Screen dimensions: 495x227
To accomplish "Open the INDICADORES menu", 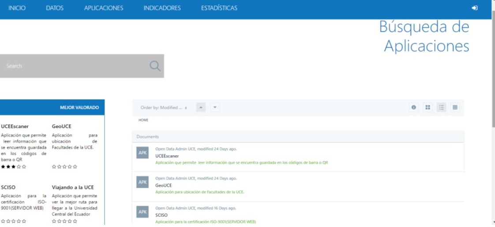I will click(162, 8).
